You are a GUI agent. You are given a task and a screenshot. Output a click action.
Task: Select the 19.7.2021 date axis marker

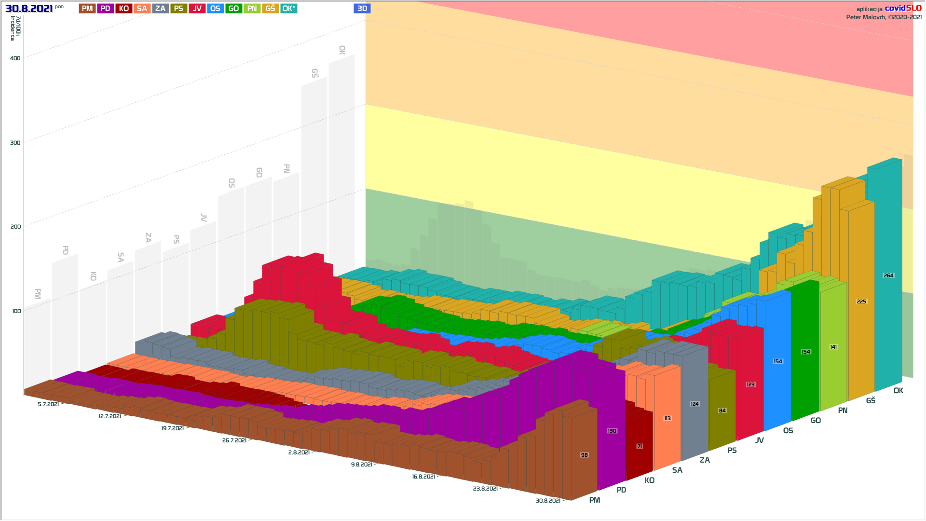pos(172,428)
